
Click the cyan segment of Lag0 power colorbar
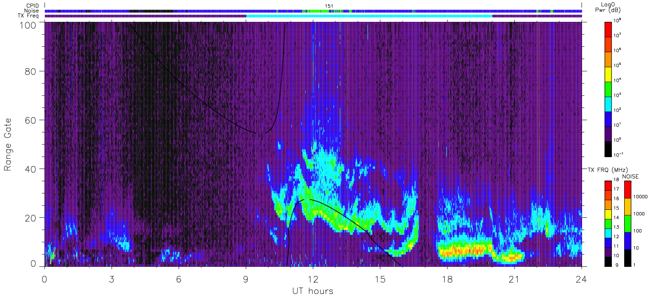609,103
